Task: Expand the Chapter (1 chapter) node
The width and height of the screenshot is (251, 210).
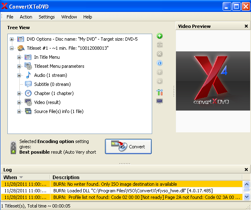Action: [x=19, y=93]
